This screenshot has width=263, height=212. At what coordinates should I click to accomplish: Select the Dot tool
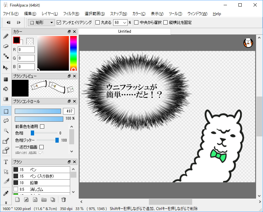pyautogui.click(x=6, y=56)
